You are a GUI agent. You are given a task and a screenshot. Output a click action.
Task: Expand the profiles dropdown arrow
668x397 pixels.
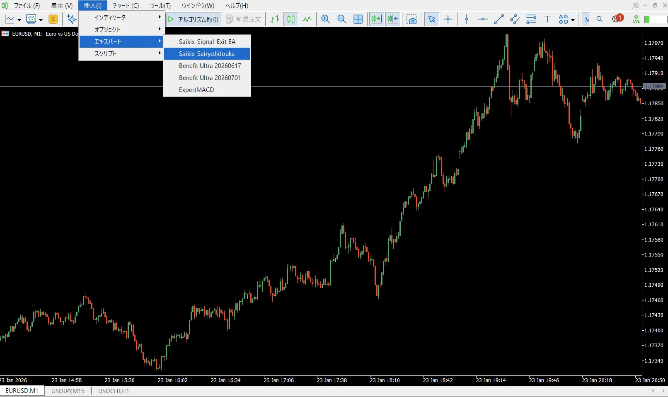41,19
